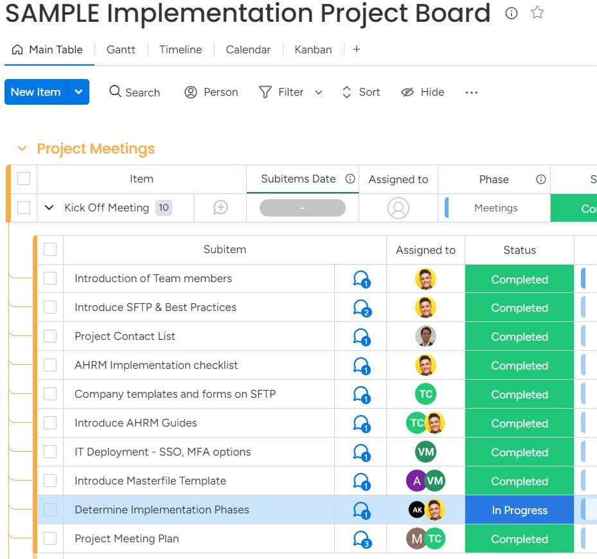This screenshot has width=597, height=559.
Task: Collapse the Project Meetings group
Action: 22,148
